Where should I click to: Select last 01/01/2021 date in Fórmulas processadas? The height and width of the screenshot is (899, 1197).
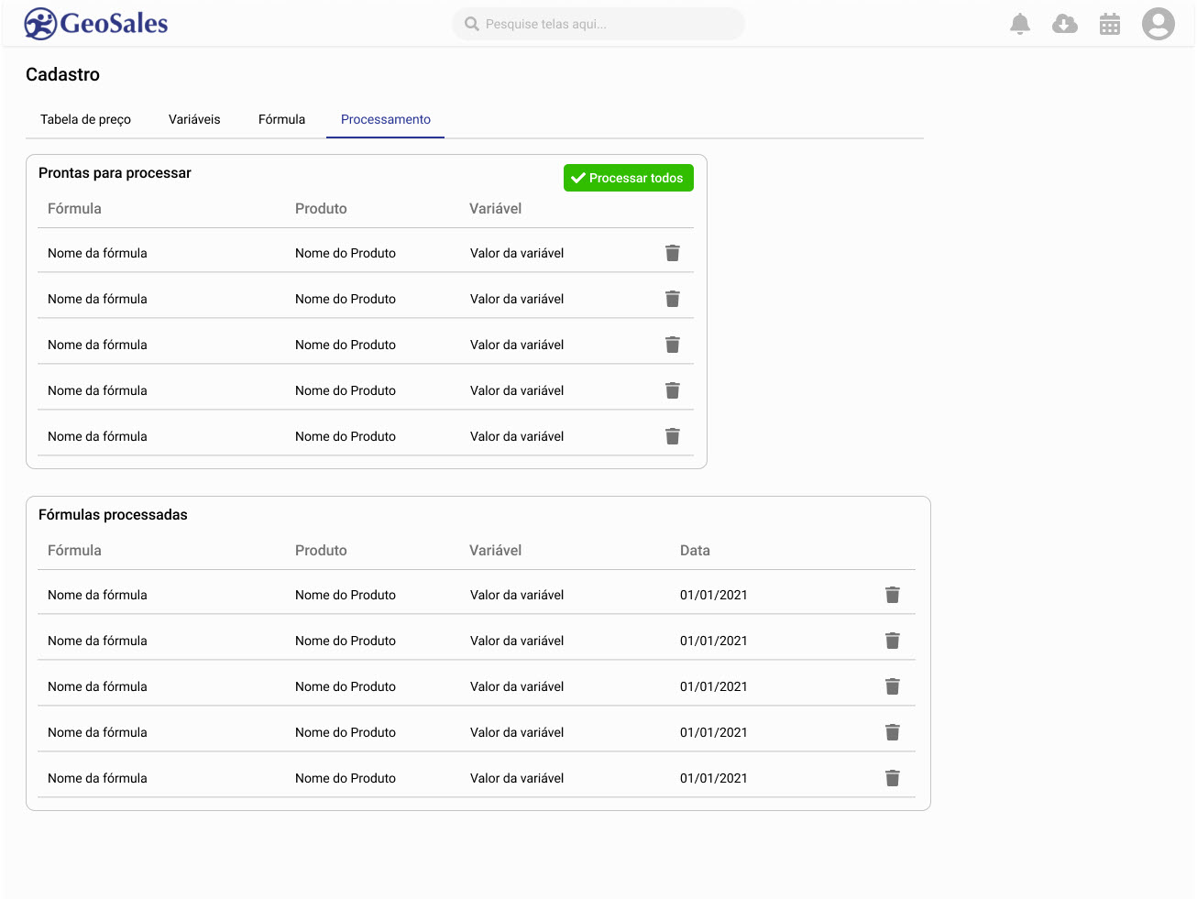coord(714,778)
